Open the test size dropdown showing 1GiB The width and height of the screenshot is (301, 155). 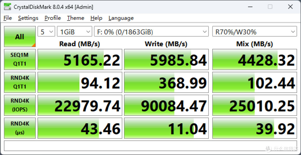[74, 31]
